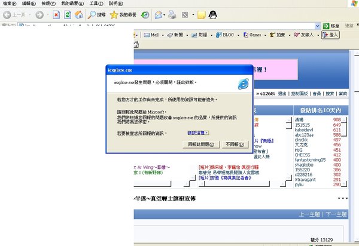This screenshot has height=246, width=359.
Task: Click Yahoo toolbar 友緣人 button
Action: (x=303, y=35)
